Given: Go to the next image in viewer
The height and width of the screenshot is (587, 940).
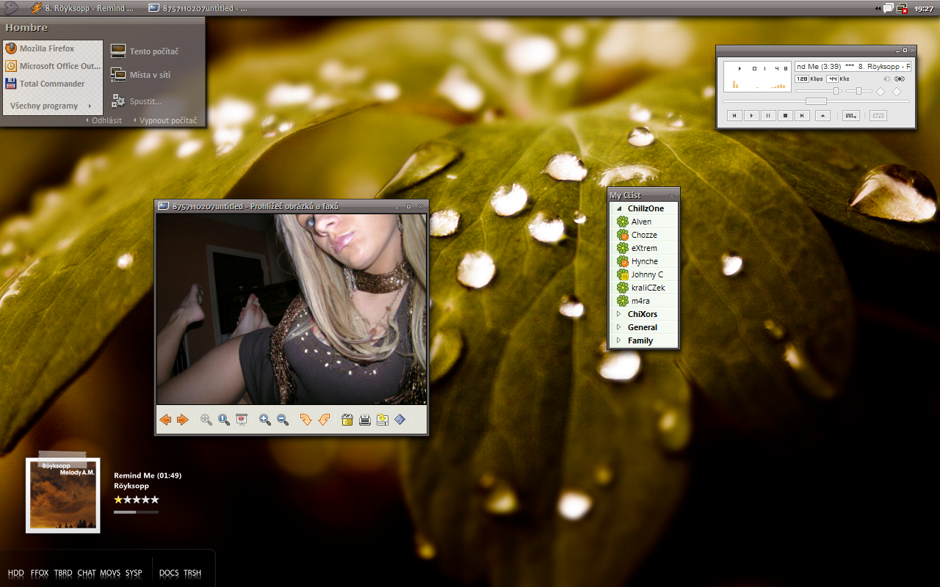Looking at the screenshot, I should (x=183, y=420).
